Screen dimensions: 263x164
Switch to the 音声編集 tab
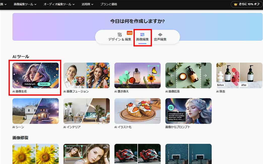pyautogui.click(x=160, y=37)
